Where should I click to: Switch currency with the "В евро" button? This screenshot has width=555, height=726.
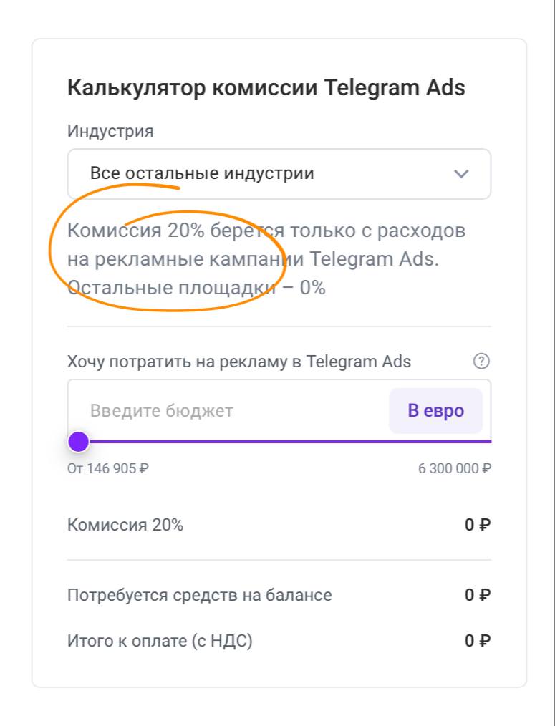point(435,411)
